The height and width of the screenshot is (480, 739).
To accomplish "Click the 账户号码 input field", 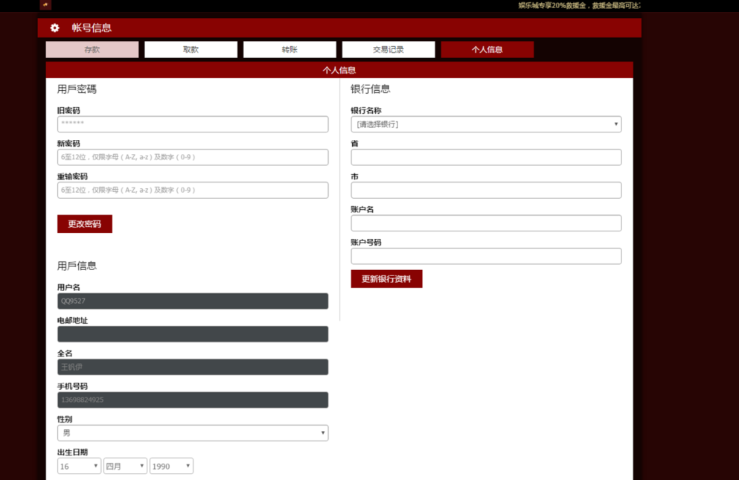I will (x=486, y=256).
